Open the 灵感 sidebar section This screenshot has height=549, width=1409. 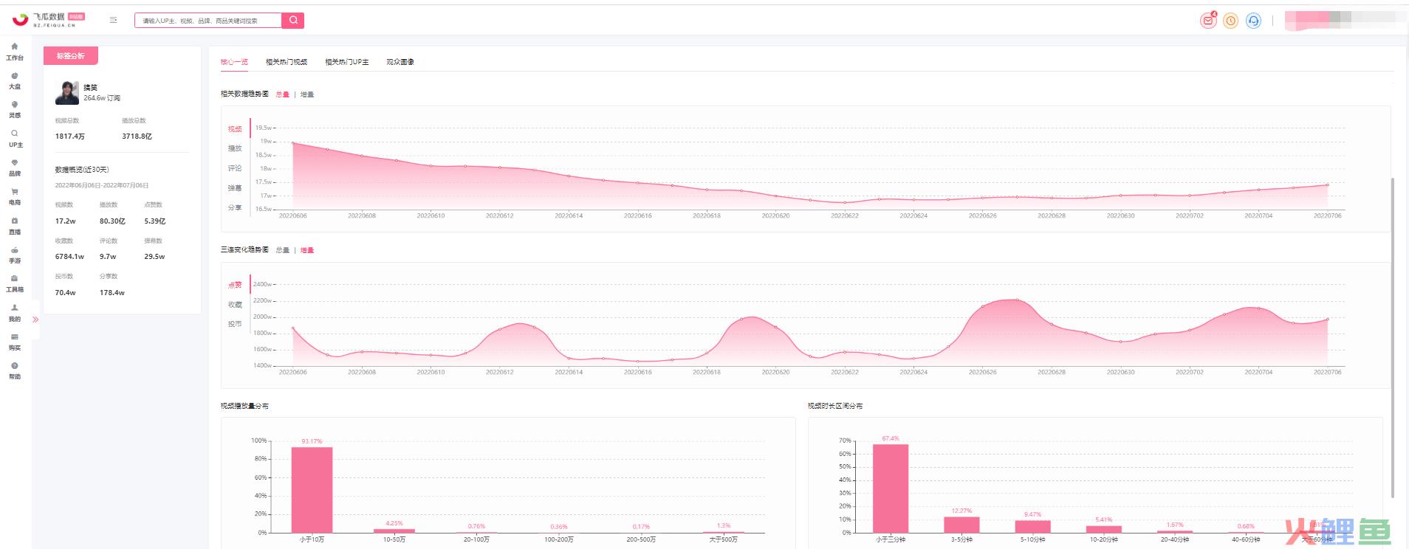[x=15, y=109]
